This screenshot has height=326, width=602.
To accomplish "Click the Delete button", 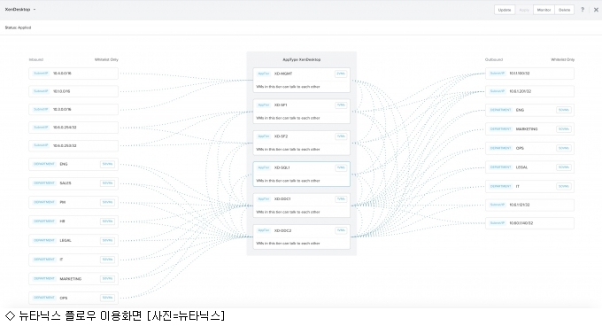I will click(x=564, y=10).
